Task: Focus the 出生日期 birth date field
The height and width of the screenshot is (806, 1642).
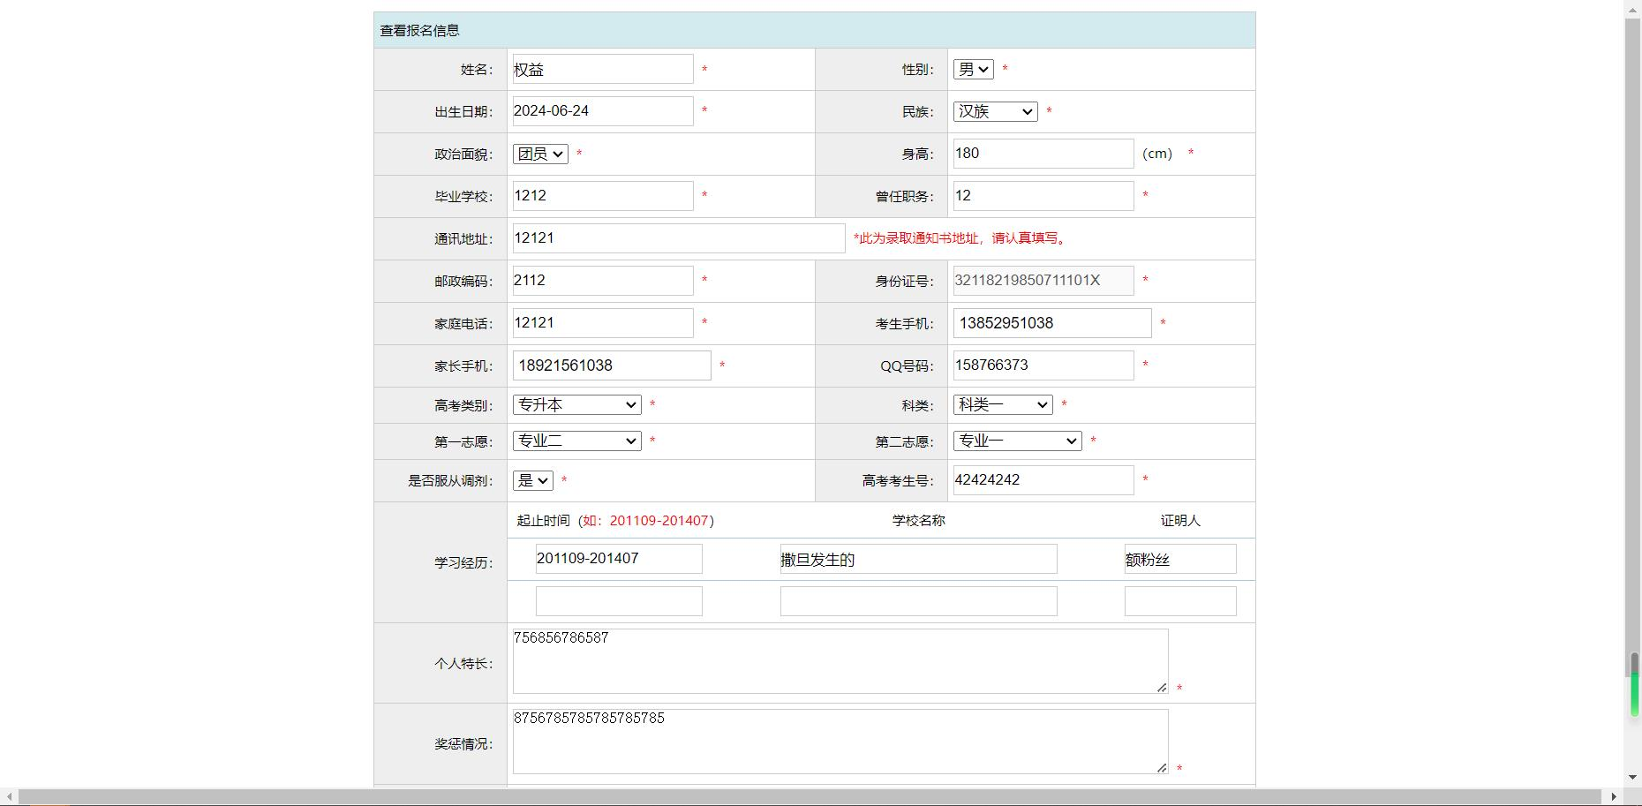Action: coord(602,111)
